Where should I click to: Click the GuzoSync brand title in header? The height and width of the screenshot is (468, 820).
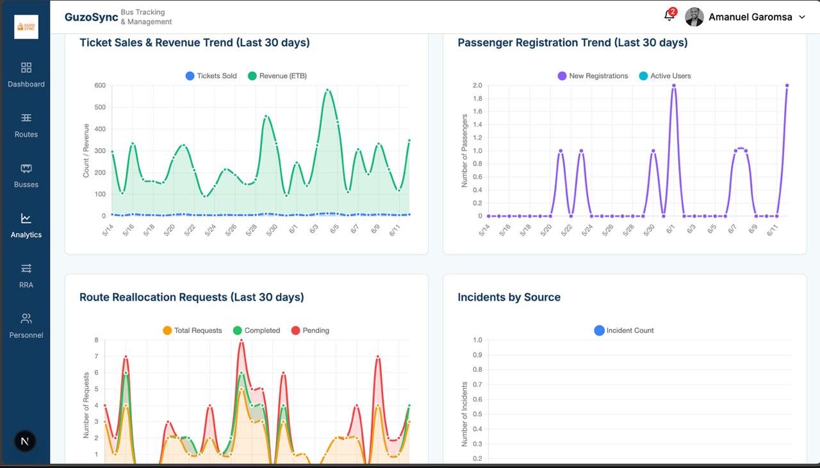(92, 17)
